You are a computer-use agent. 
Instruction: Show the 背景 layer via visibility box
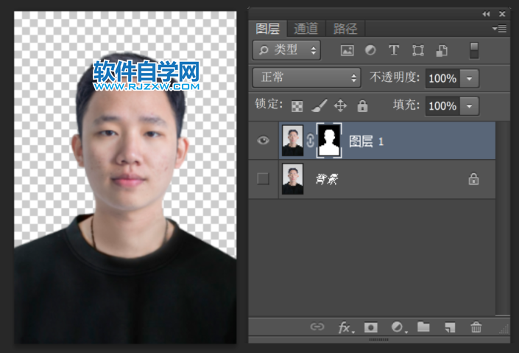[x=263, y=179]
